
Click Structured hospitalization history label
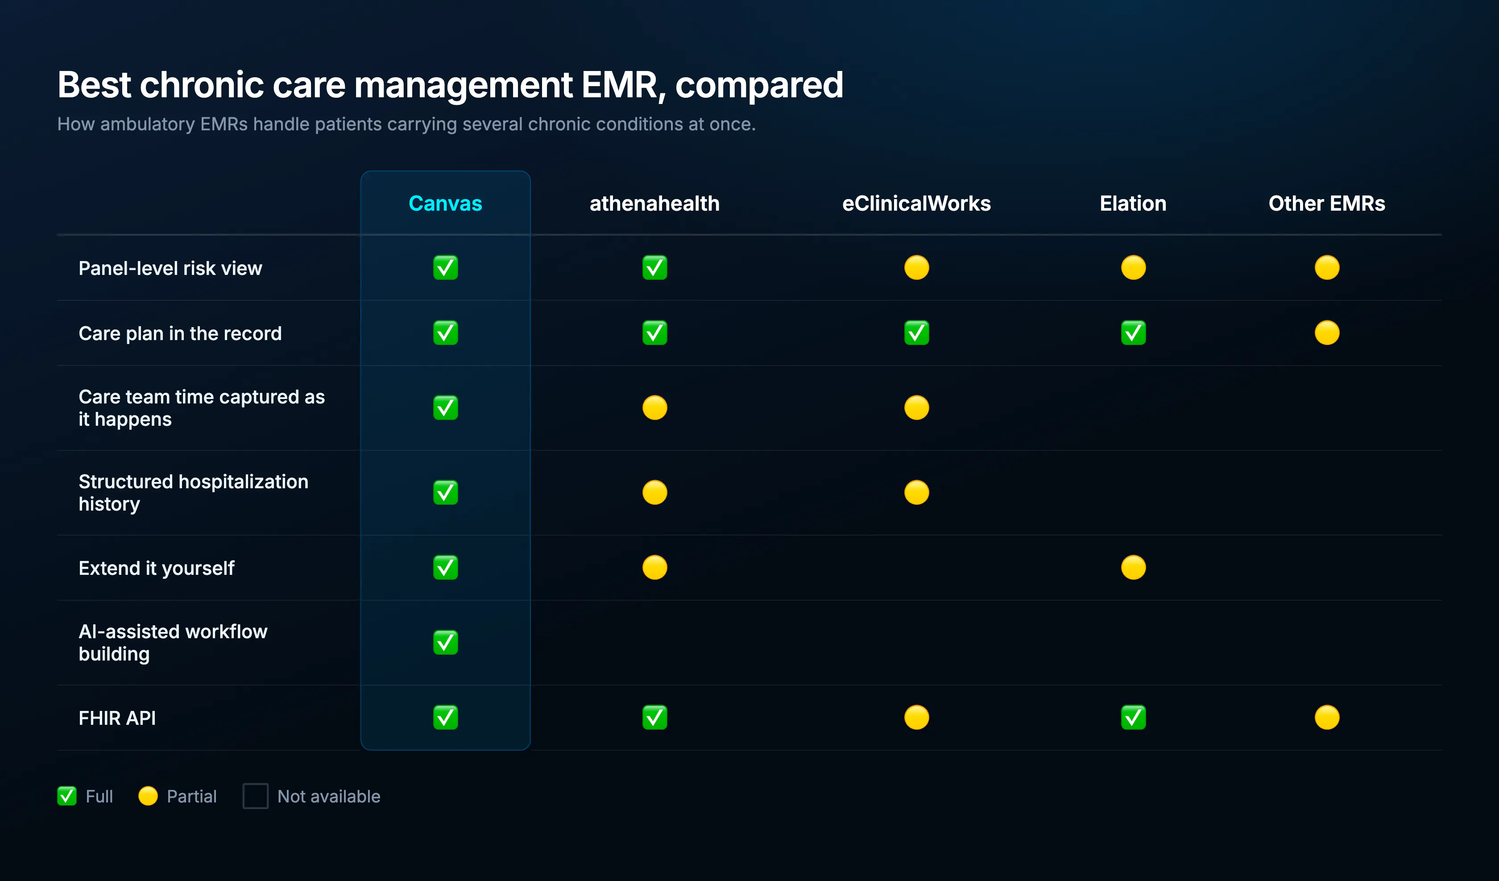click(x=193, y=492)
